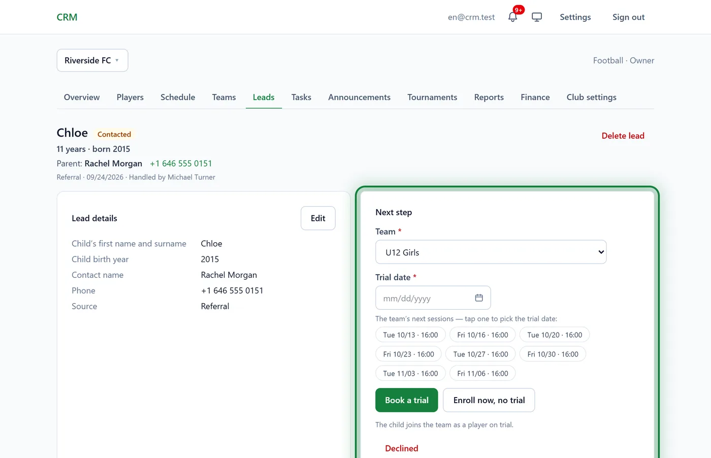Click the Football · Owner label
Screen dimensions: 711x458
[624, 60]
